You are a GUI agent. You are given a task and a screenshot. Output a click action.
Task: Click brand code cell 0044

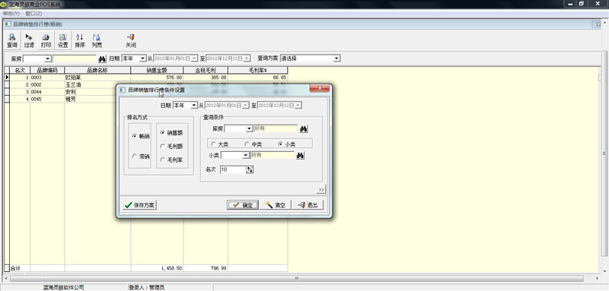pos(47,92)
